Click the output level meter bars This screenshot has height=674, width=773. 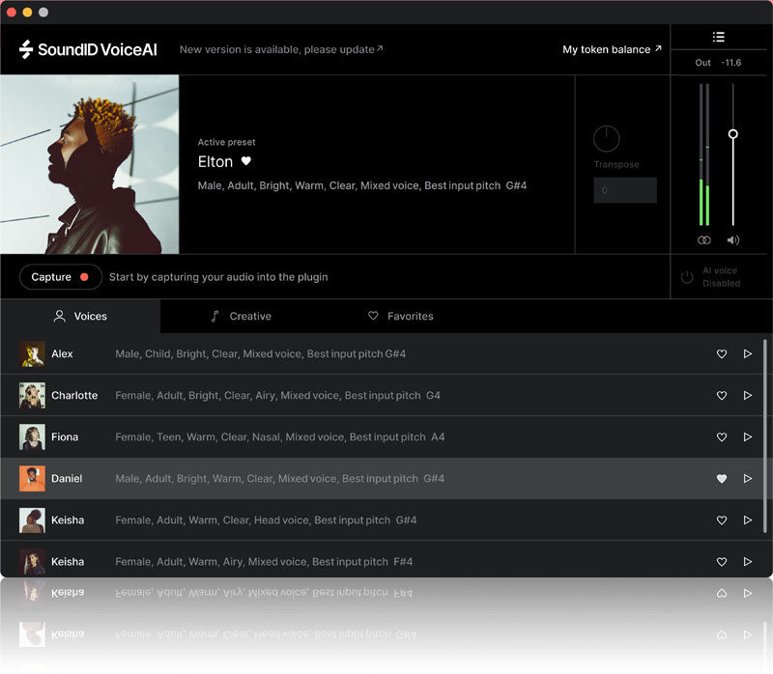coord(704,154)
